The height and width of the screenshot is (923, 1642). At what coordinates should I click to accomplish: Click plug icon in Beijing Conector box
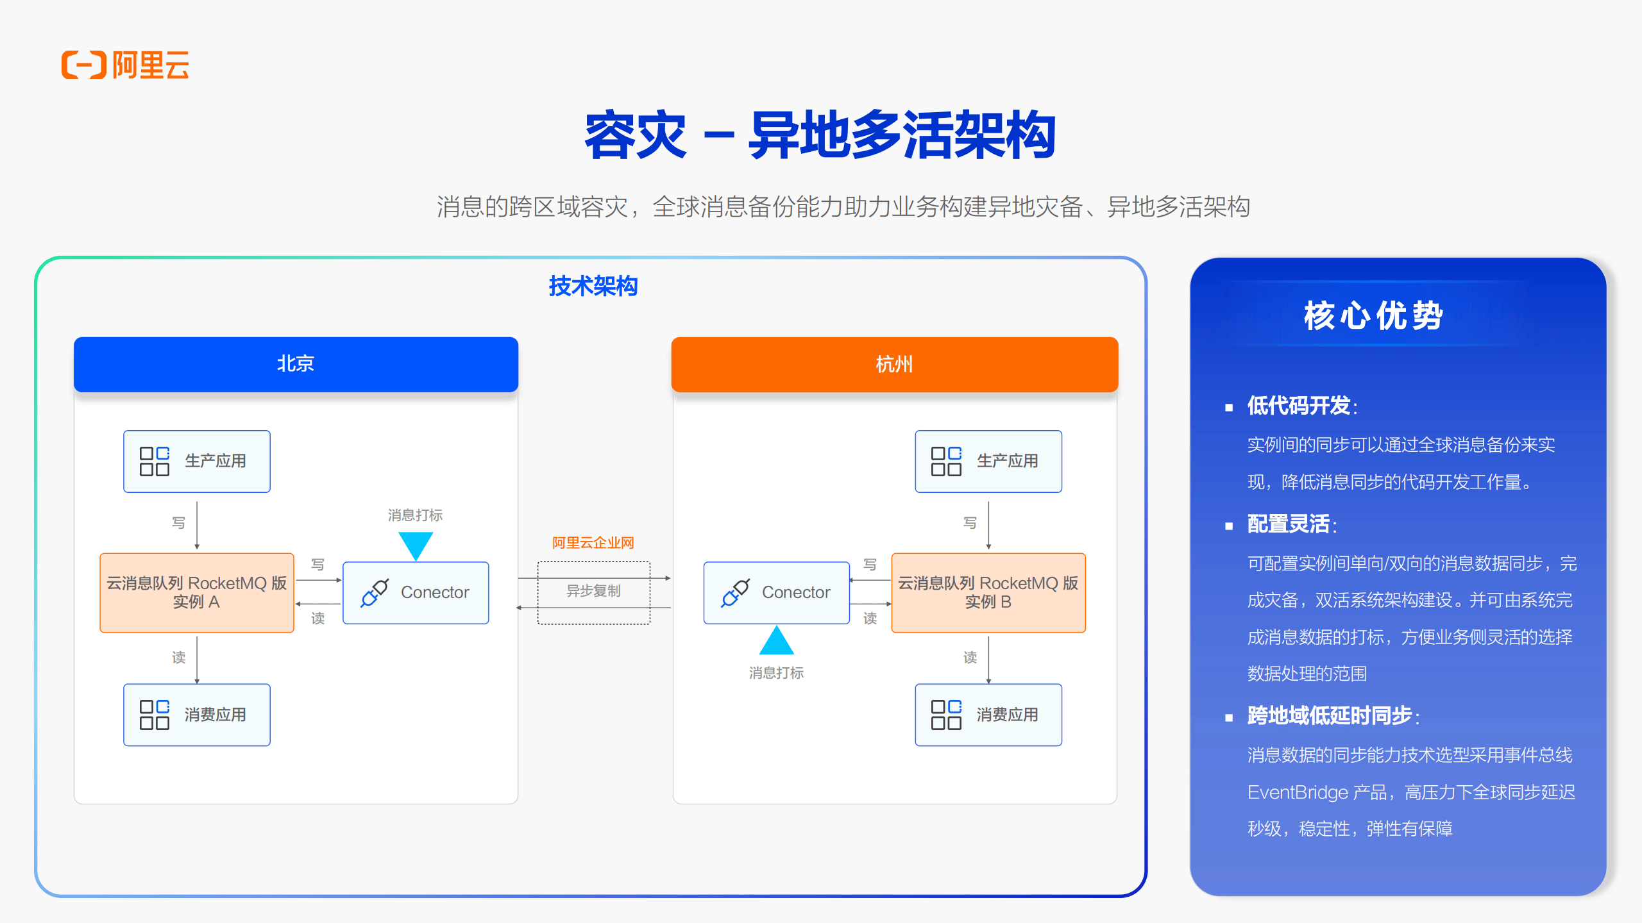click(x=375, y=593)
